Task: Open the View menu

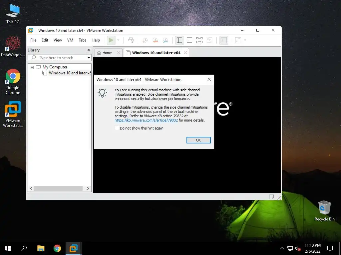Action: (x=58, y=40)
